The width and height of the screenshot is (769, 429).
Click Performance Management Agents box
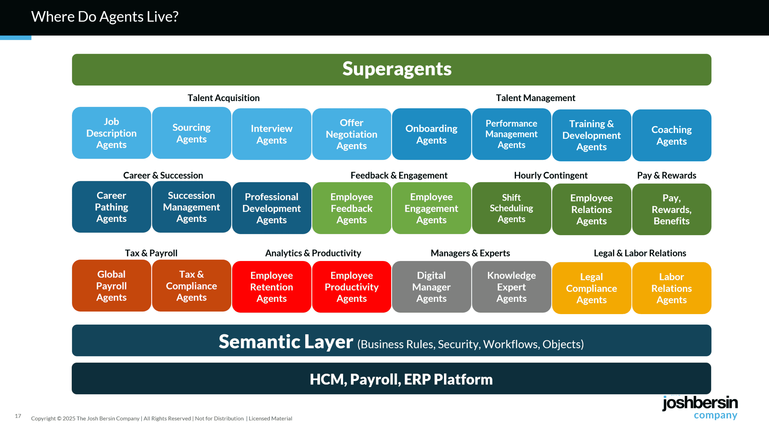click(x=511, y=134)
